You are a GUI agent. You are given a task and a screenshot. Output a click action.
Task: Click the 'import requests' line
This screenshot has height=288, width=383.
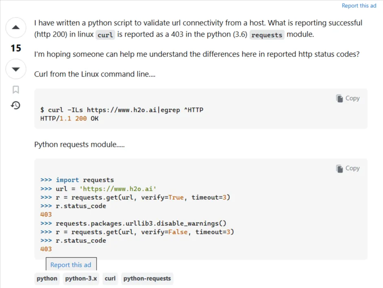point(77,180)
